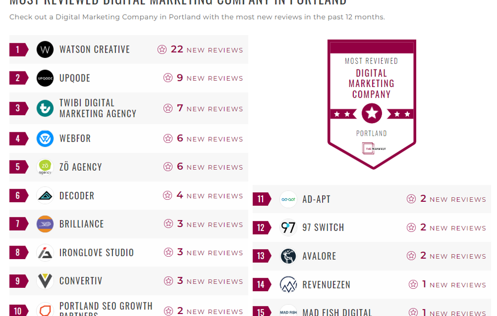Click the RevenueZen mountain logo
This screenshot has width=497, height=316.
pyautogui.click(x=288, y=284)
